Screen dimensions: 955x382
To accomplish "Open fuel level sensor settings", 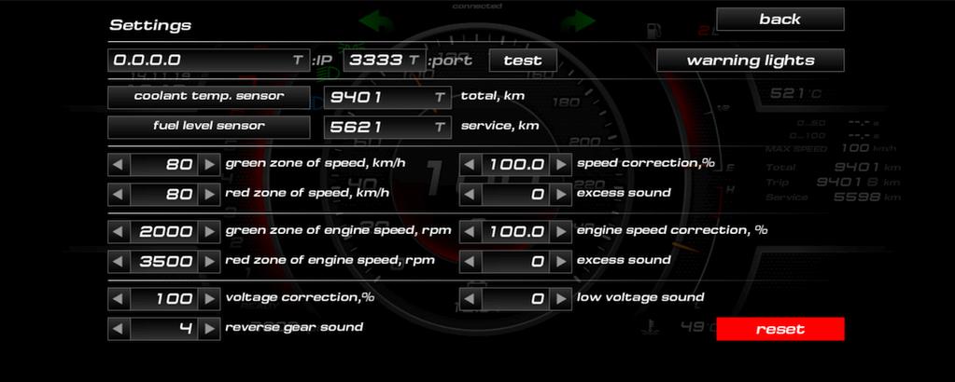I will pos(208,126).
